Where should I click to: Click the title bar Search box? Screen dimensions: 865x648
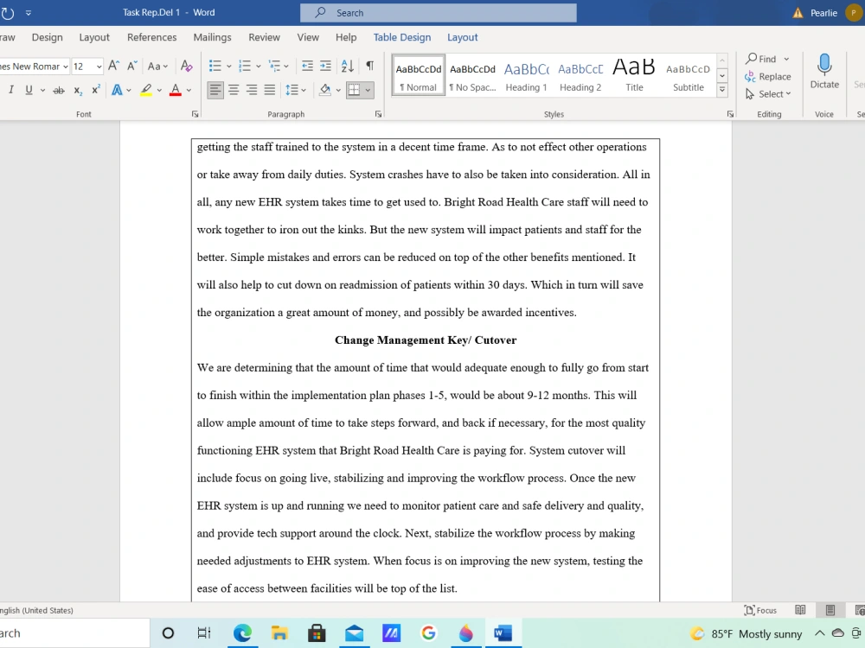[x=439, y=13]
